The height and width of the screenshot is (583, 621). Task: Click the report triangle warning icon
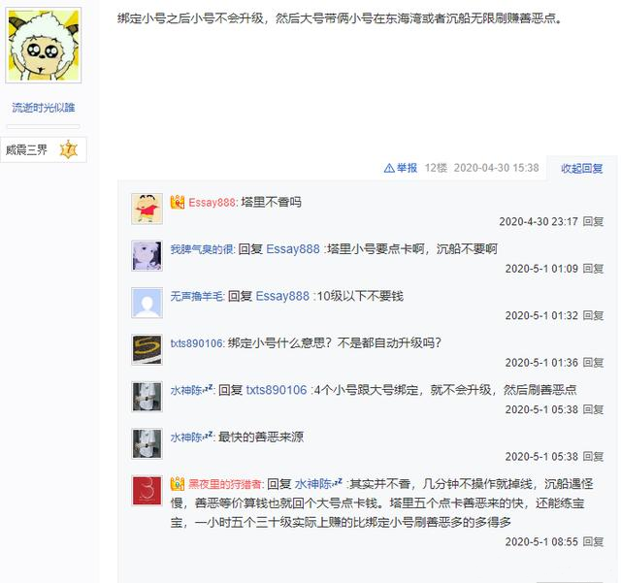click(389, 169)
